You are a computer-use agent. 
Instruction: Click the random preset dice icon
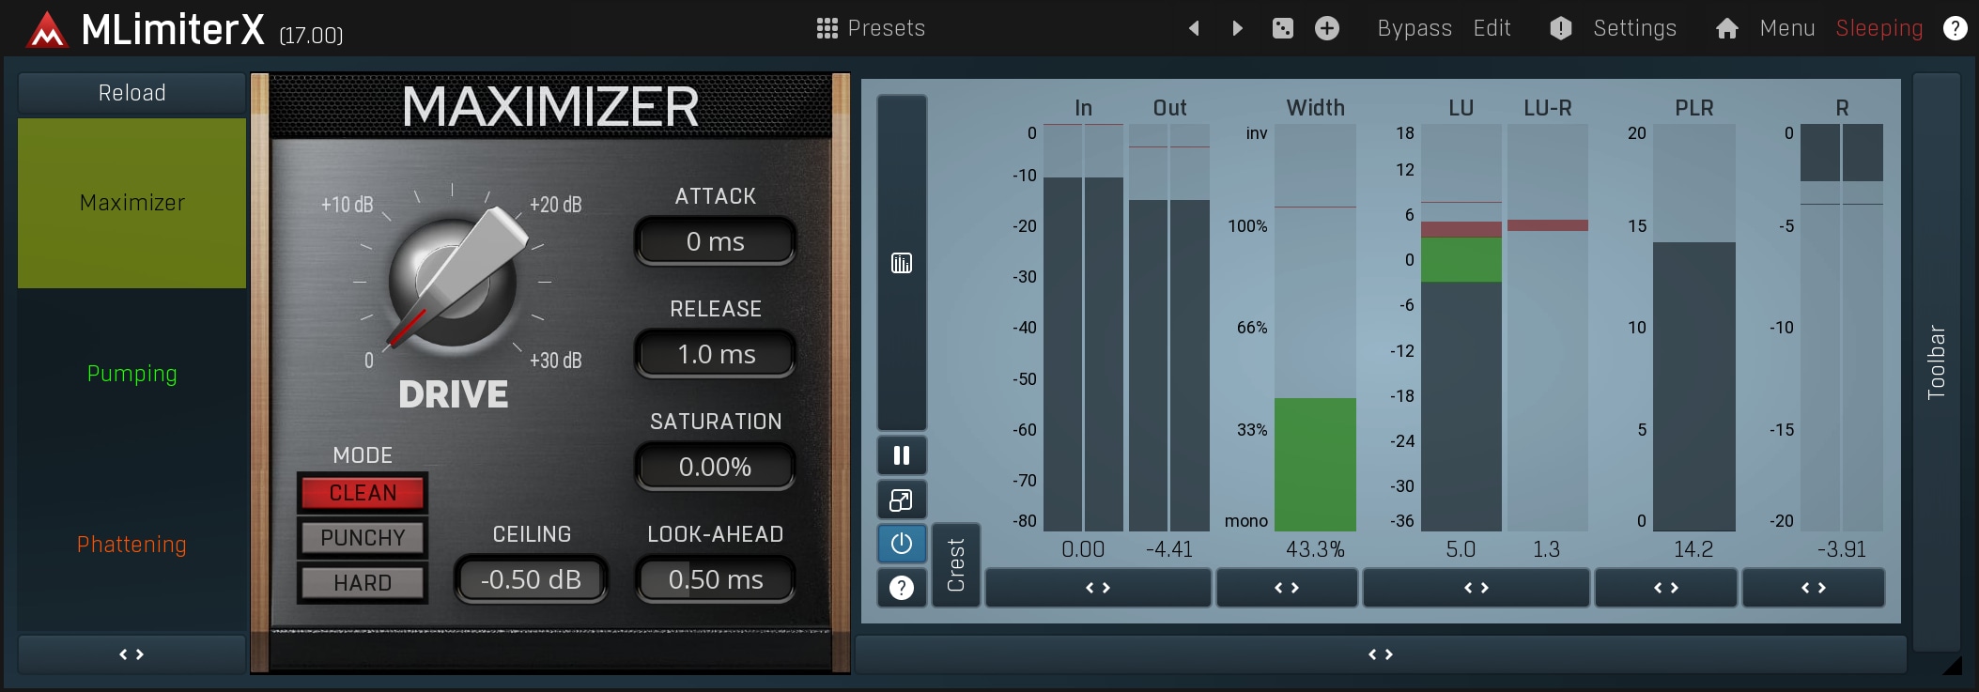pyautogui.click(x=1282, y=28)
